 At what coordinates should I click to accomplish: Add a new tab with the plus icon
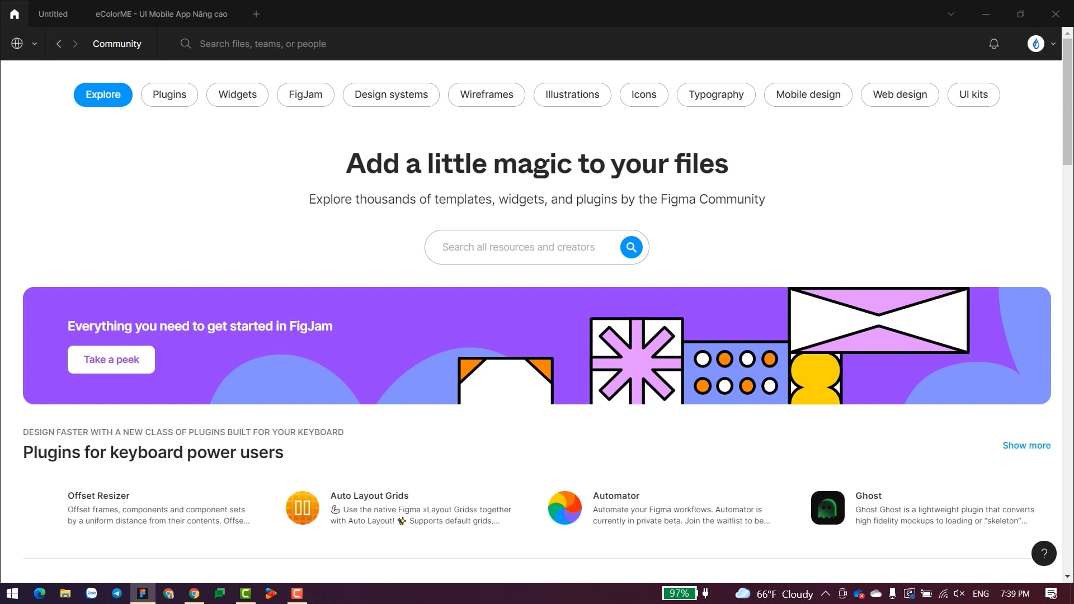tap(256, 14)
